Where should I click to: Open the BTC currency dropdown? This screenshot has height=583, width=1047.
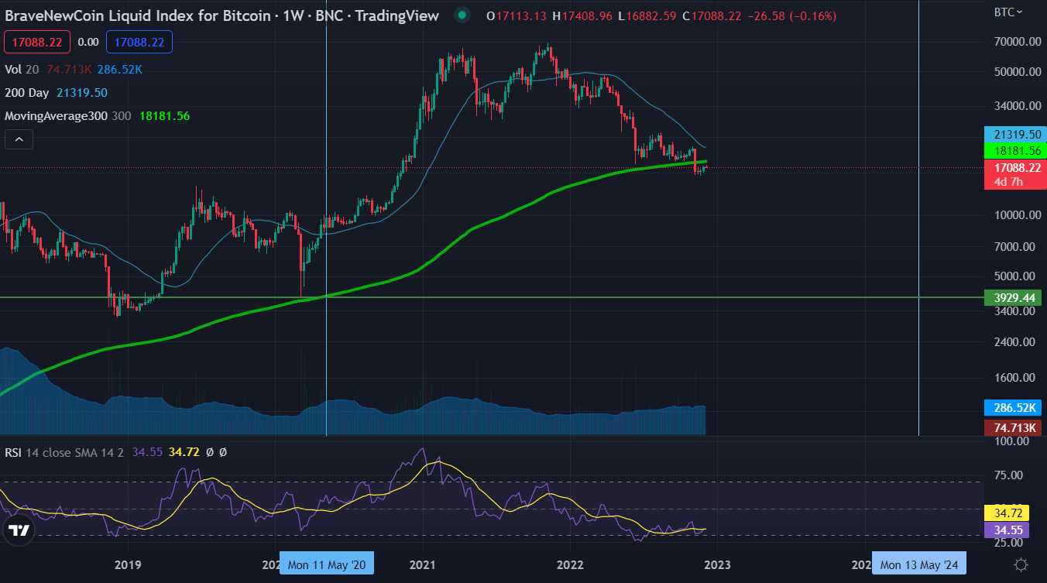[x=1008, y=12]
